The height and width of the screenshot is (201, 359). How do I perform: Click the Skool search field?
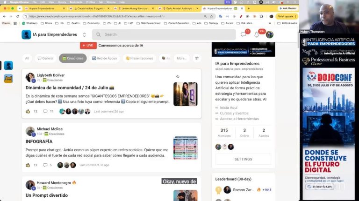point(164,34)
